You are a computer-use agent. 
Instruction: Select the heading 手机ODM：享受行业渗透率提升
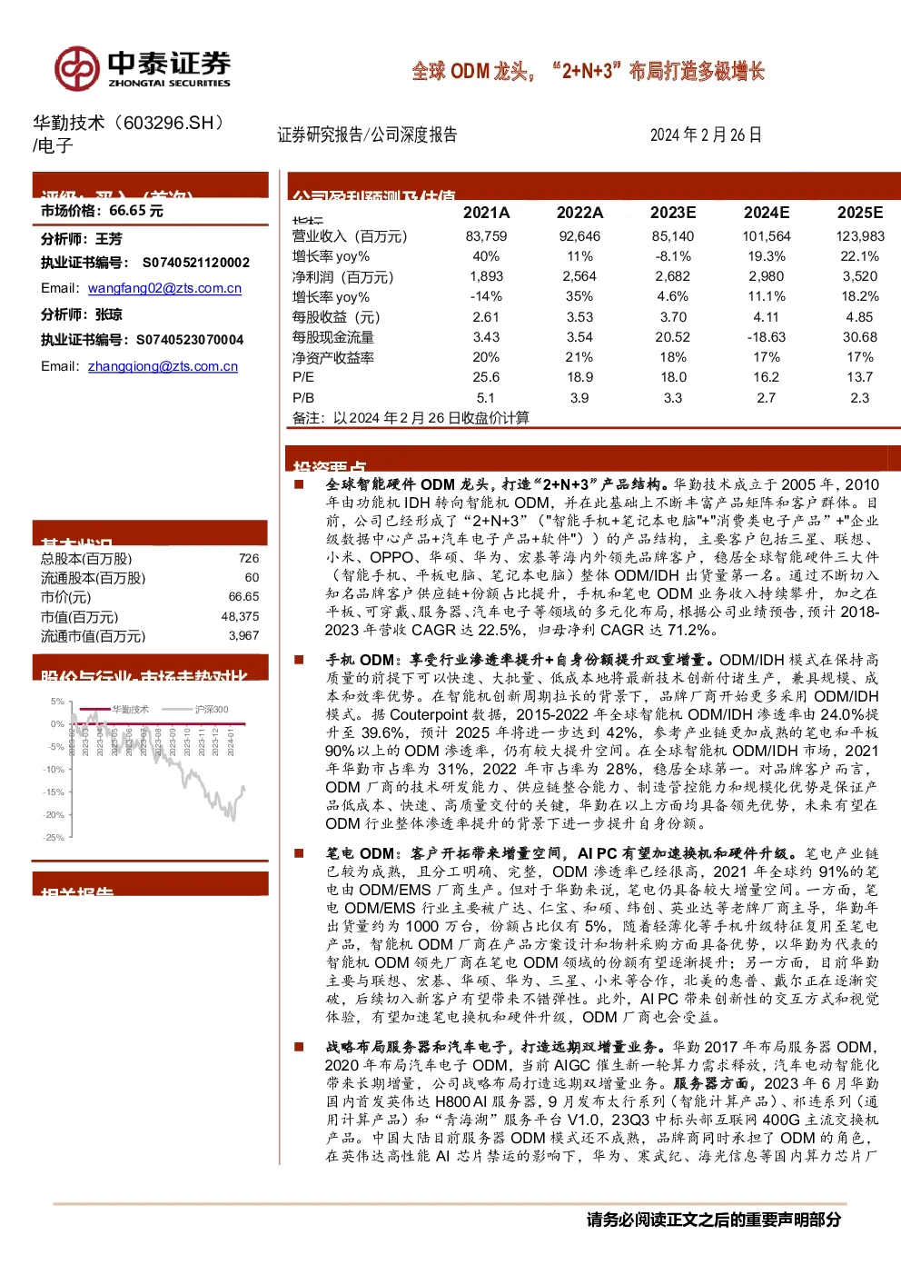(521, 660)
